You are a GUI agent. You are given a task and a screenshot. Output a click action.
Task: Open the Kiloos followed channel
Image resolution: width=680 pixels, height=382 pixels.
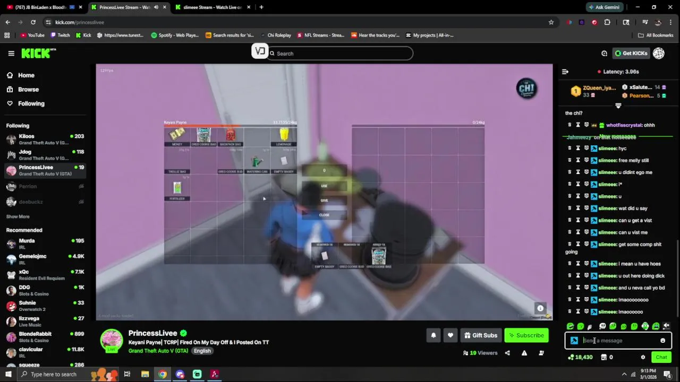click(46, 140)
